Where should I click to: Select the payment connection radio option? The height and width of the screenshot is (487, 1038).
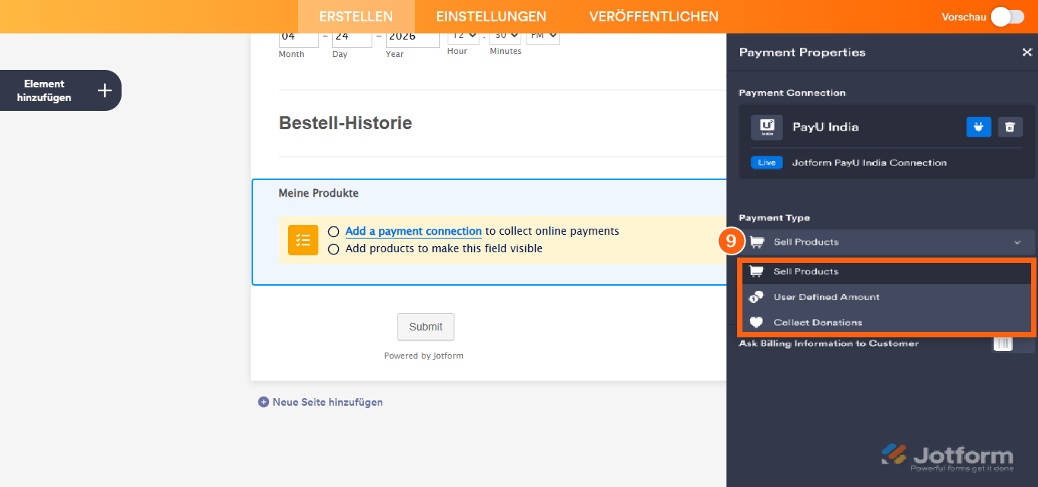pyautogui.click(x=333, y=231)
